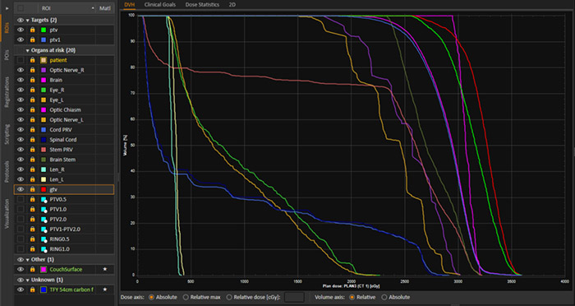Collapse the Organs at risk group
575x306 pixels.
click(27, 50)
